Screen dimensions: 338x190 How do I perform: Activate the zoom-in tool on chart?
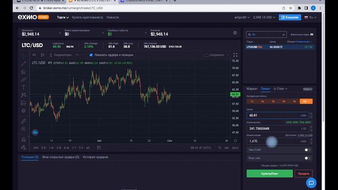[23, 129]
